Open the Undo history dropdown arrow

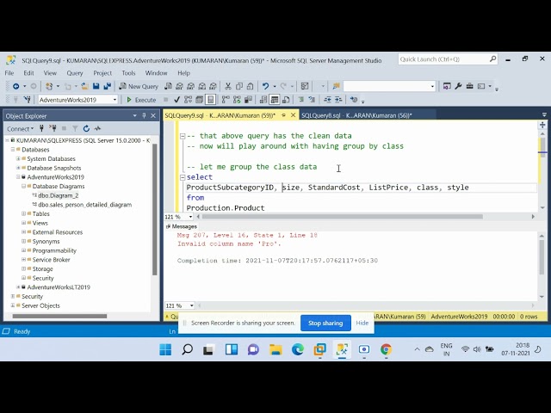[274, 86]
